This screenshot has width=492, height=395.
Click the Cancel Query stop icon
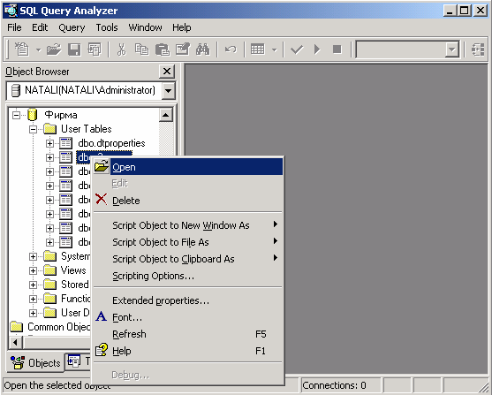337,49
